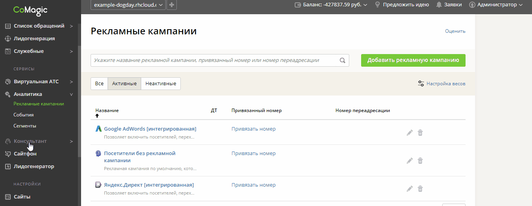Click the Посетители без рекламной кампании icon

pyautogui.click(x=98, y=154)
